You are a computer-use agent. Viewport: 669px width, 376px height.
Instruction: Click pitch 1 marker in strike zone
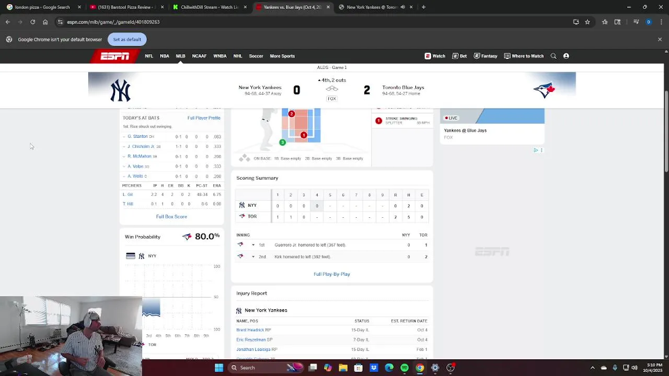[304, 135]
